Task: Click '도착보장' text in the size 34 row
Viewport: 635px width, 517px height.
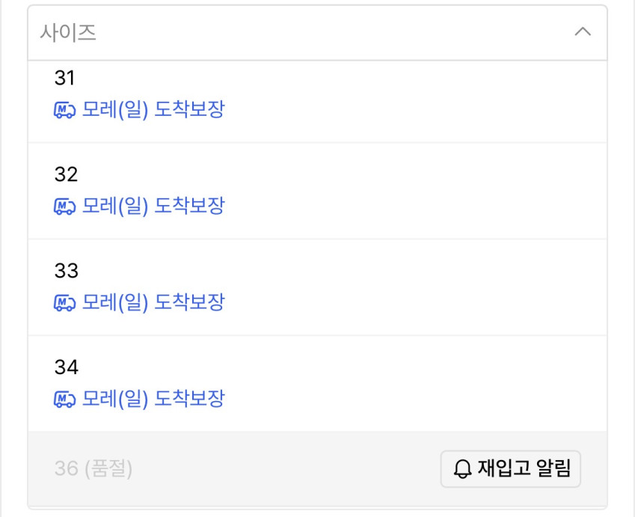Action: [189, 399]
